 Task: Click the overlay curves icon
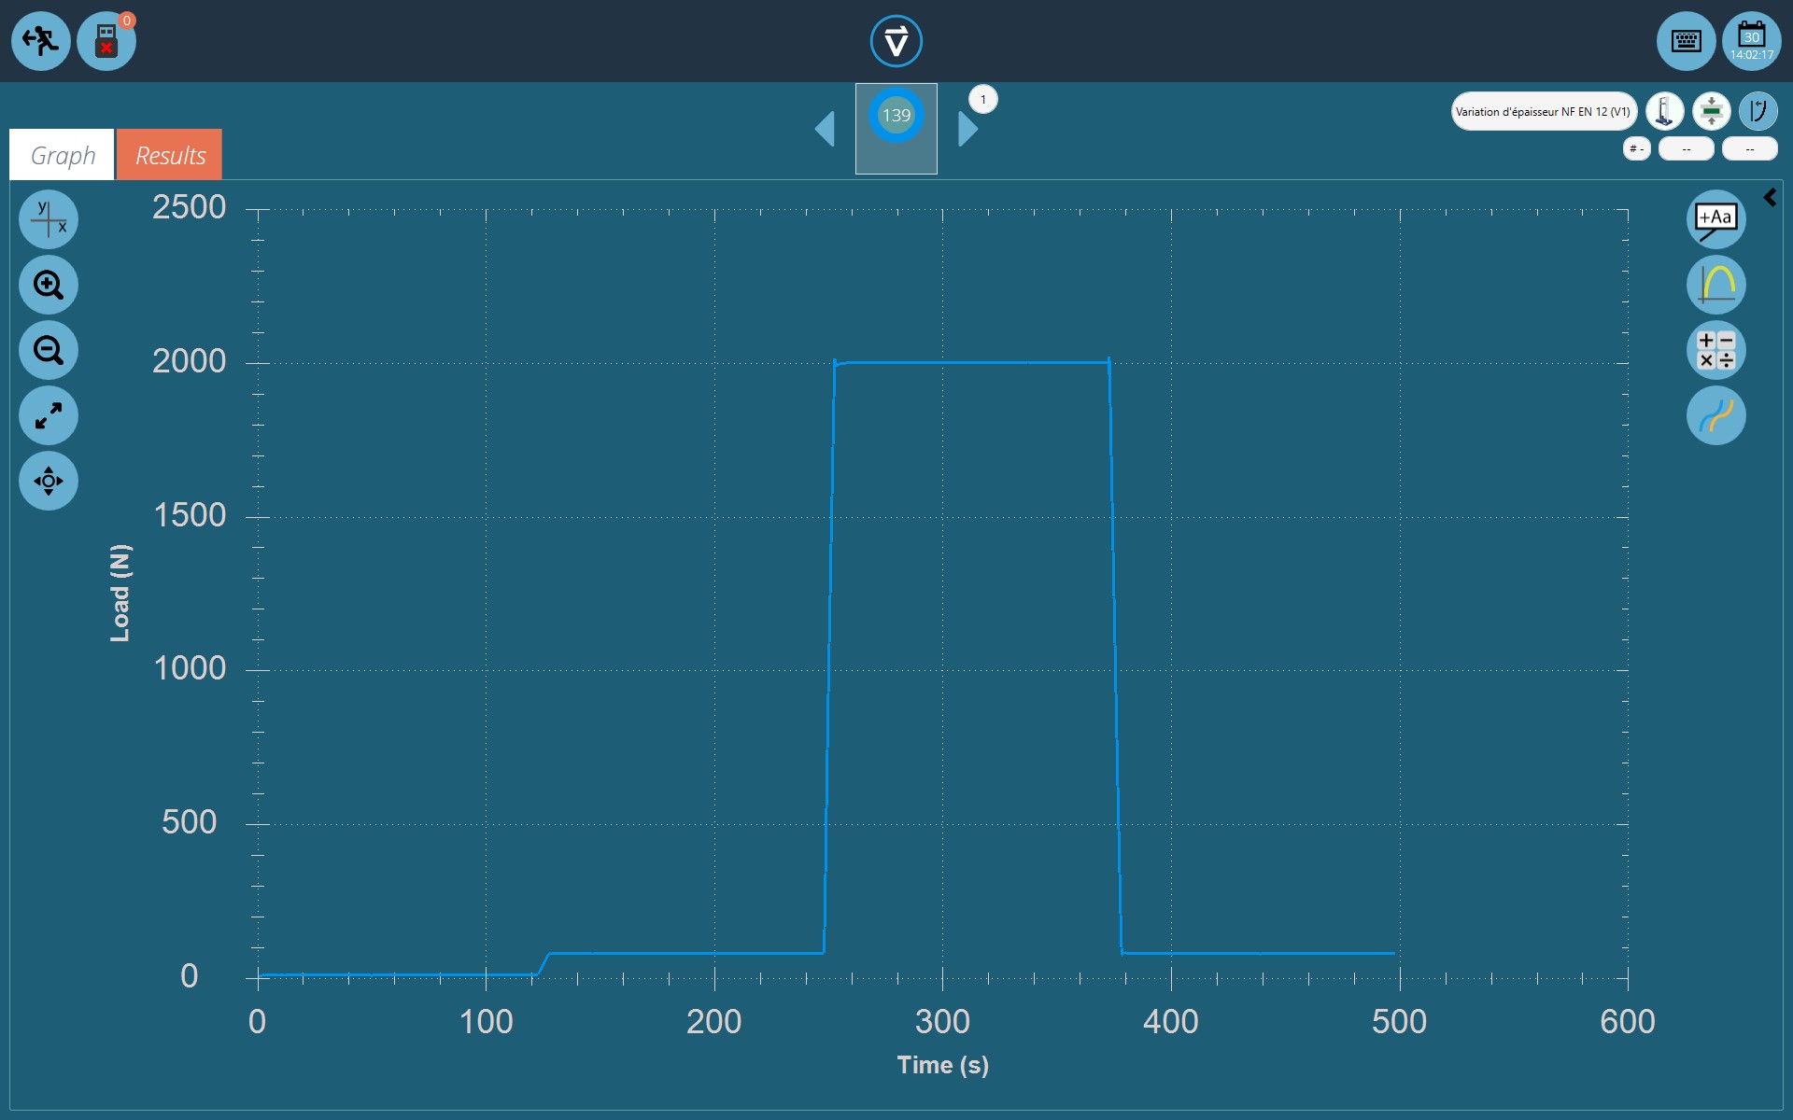[1715, 415]
